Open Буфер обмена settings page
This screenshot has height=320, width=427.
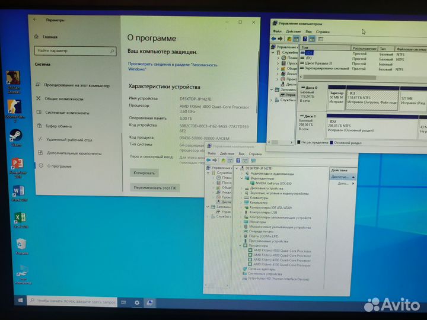tap(55, 126)
